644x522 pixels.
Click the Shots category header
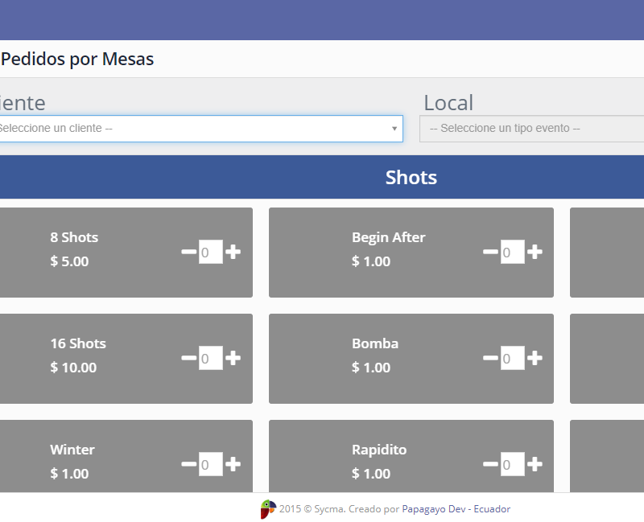[411, 177]
